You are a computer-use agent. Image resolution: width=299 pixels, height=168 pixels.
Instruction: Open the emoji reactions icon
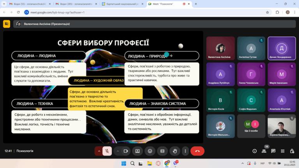click(x=150, y=151)
